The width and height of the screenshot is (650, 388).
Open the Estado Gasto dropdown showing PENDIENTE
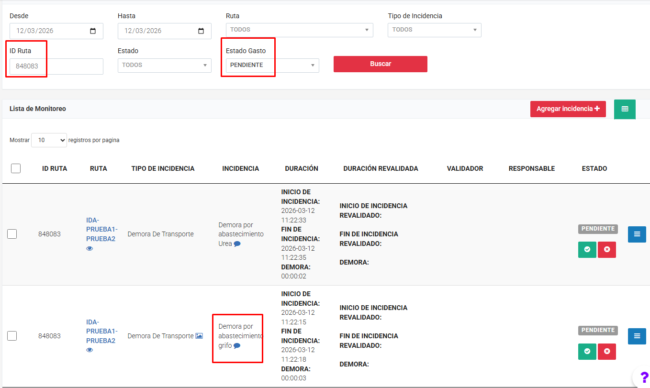tap(272, 65)
